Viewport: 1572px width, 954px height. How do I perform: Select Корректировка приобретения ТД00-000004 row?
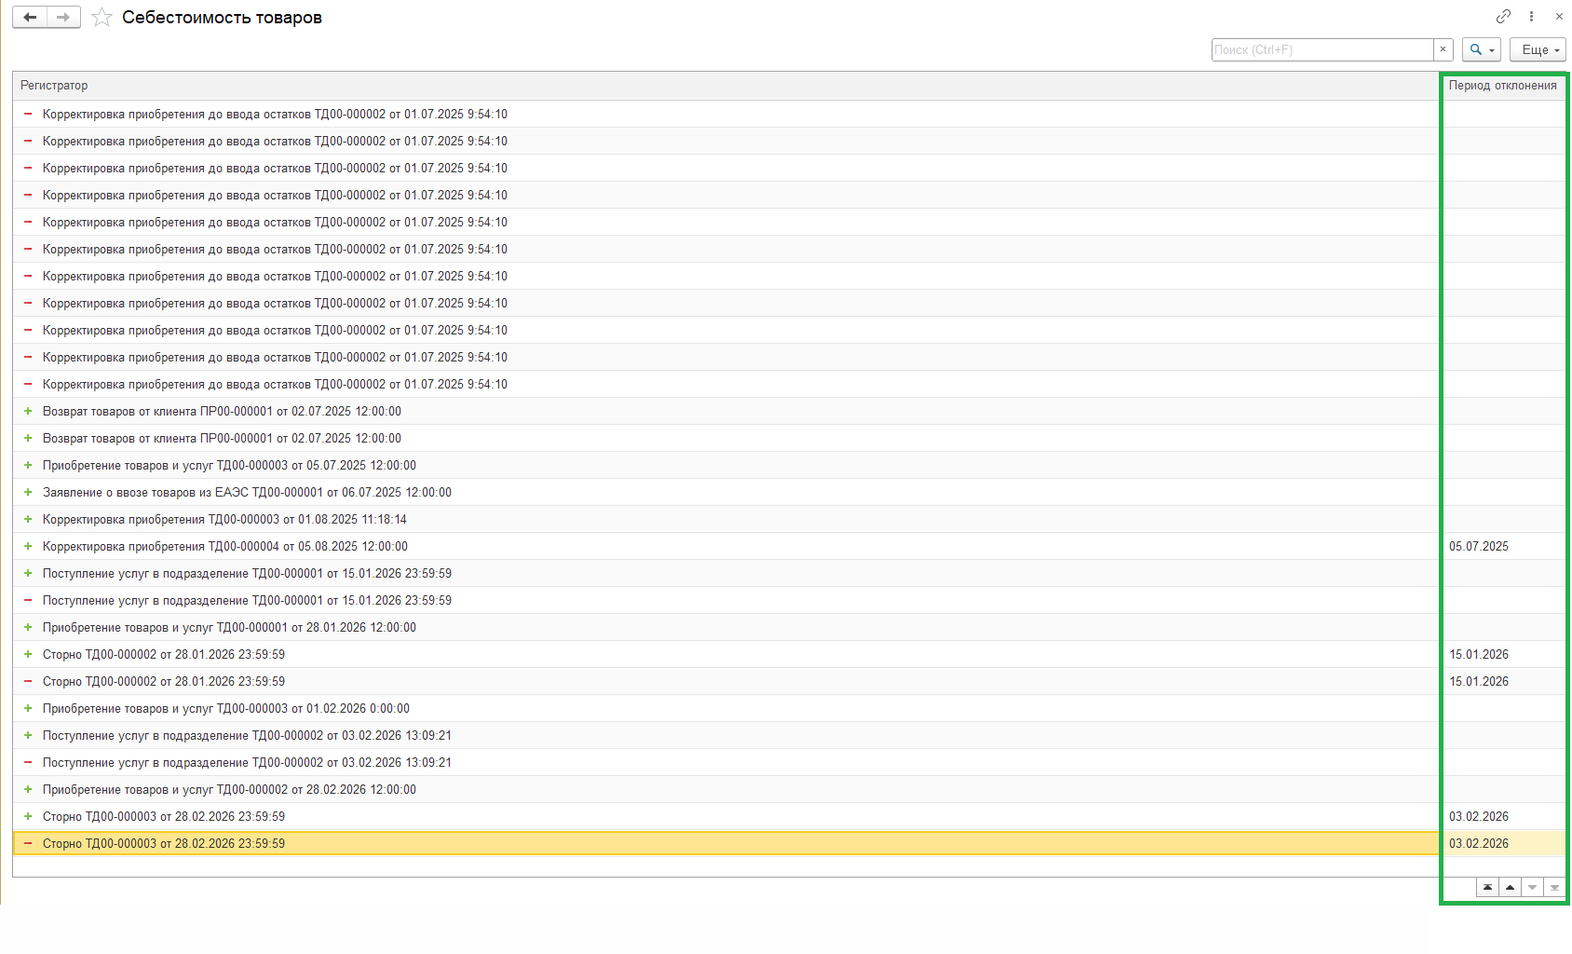[224, 546]
